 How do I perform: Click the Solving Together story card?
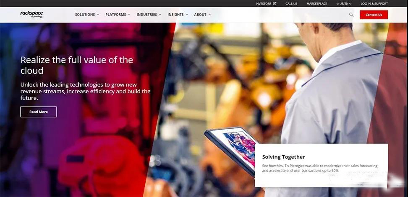[322, 165]
